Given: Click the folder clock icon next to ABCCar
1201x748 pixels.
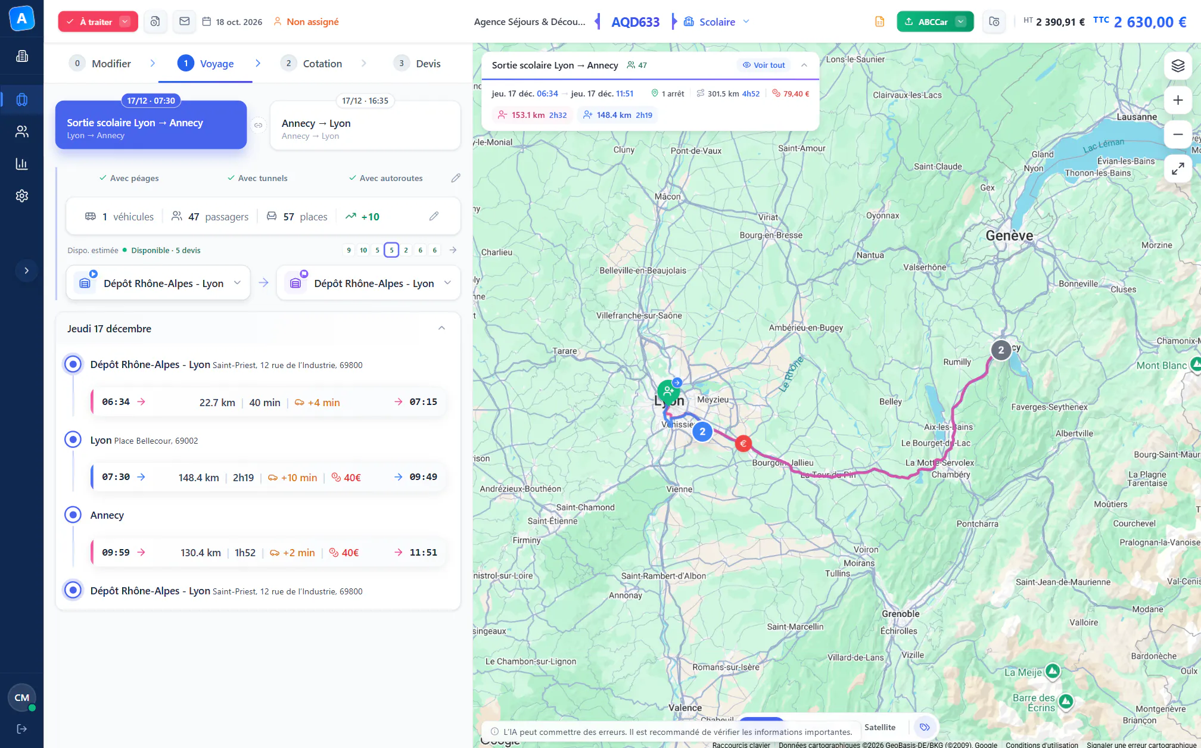Looking at the screenshot, I should [x=994, y=21].
